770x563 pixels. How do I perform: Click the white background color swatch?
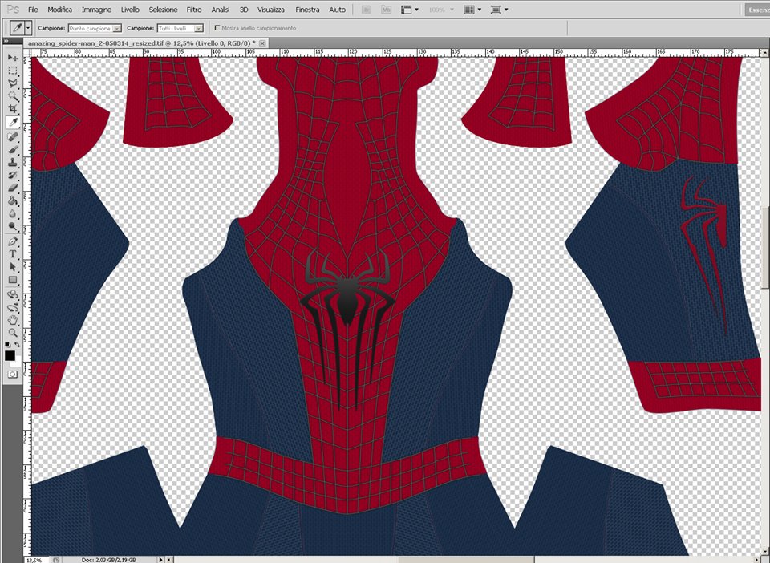tap(17, 363)
